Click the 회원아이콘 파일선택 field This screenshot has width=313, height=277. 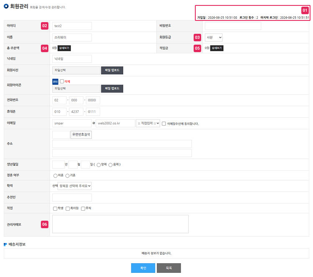tap(76, 88)
